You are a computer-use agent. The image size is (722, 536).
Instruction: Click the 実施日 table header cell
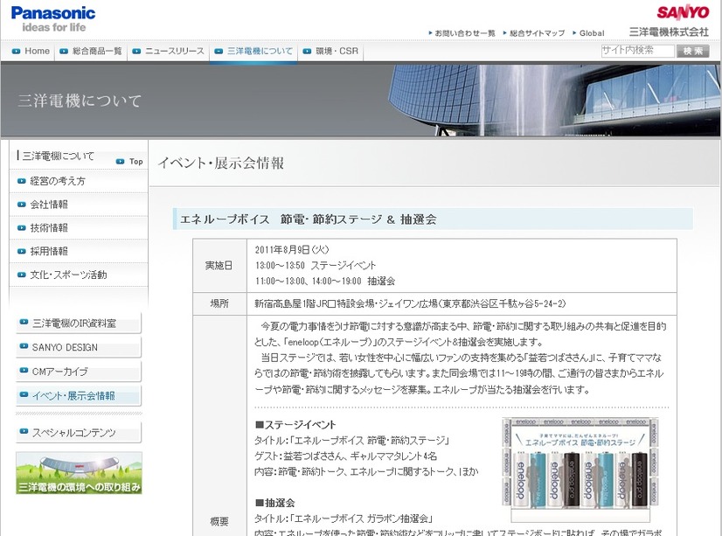point(219,265)
